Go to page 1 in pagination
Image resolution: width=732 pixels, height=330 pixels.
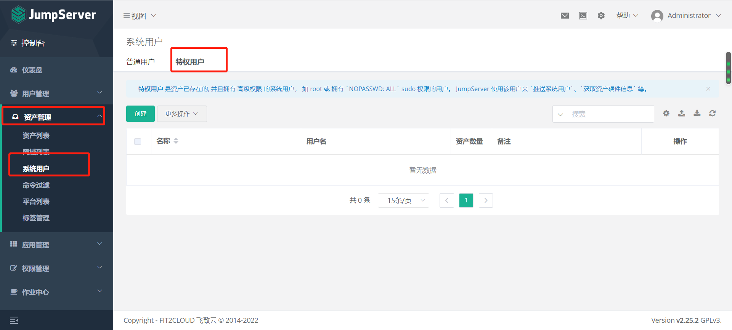click(x=466, y=200)
